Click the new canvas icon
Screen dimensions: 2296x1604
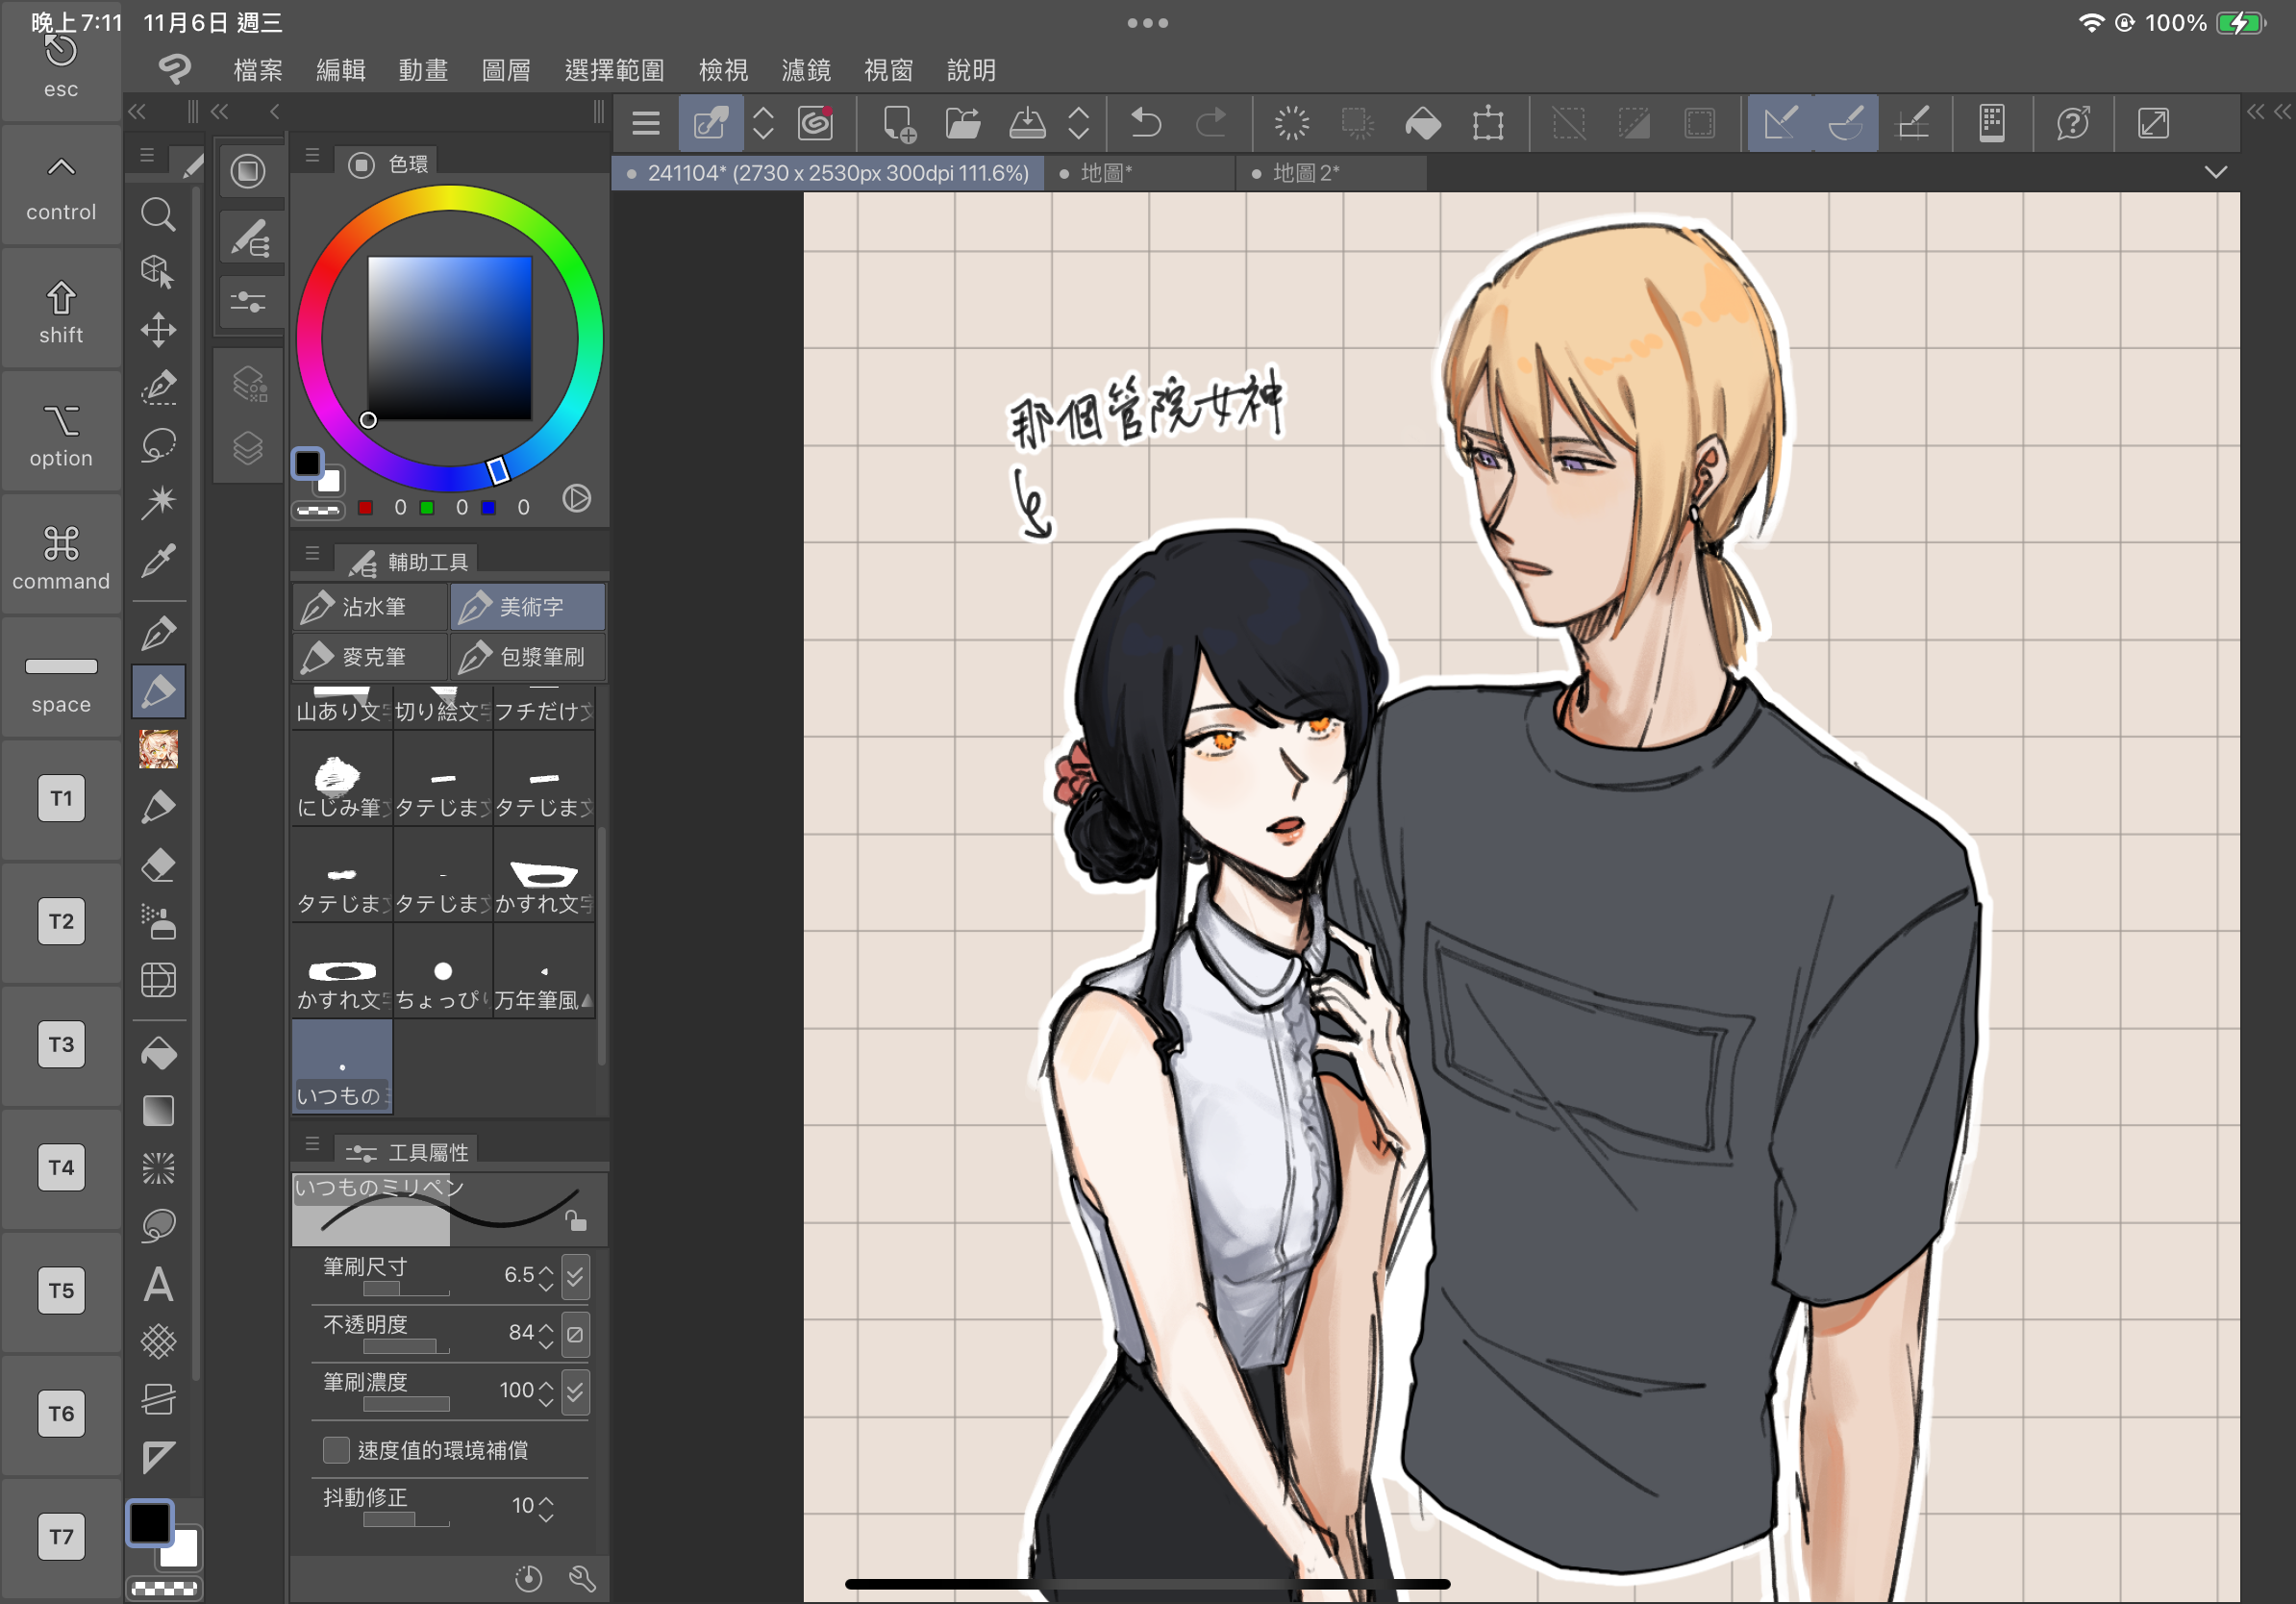899,123
